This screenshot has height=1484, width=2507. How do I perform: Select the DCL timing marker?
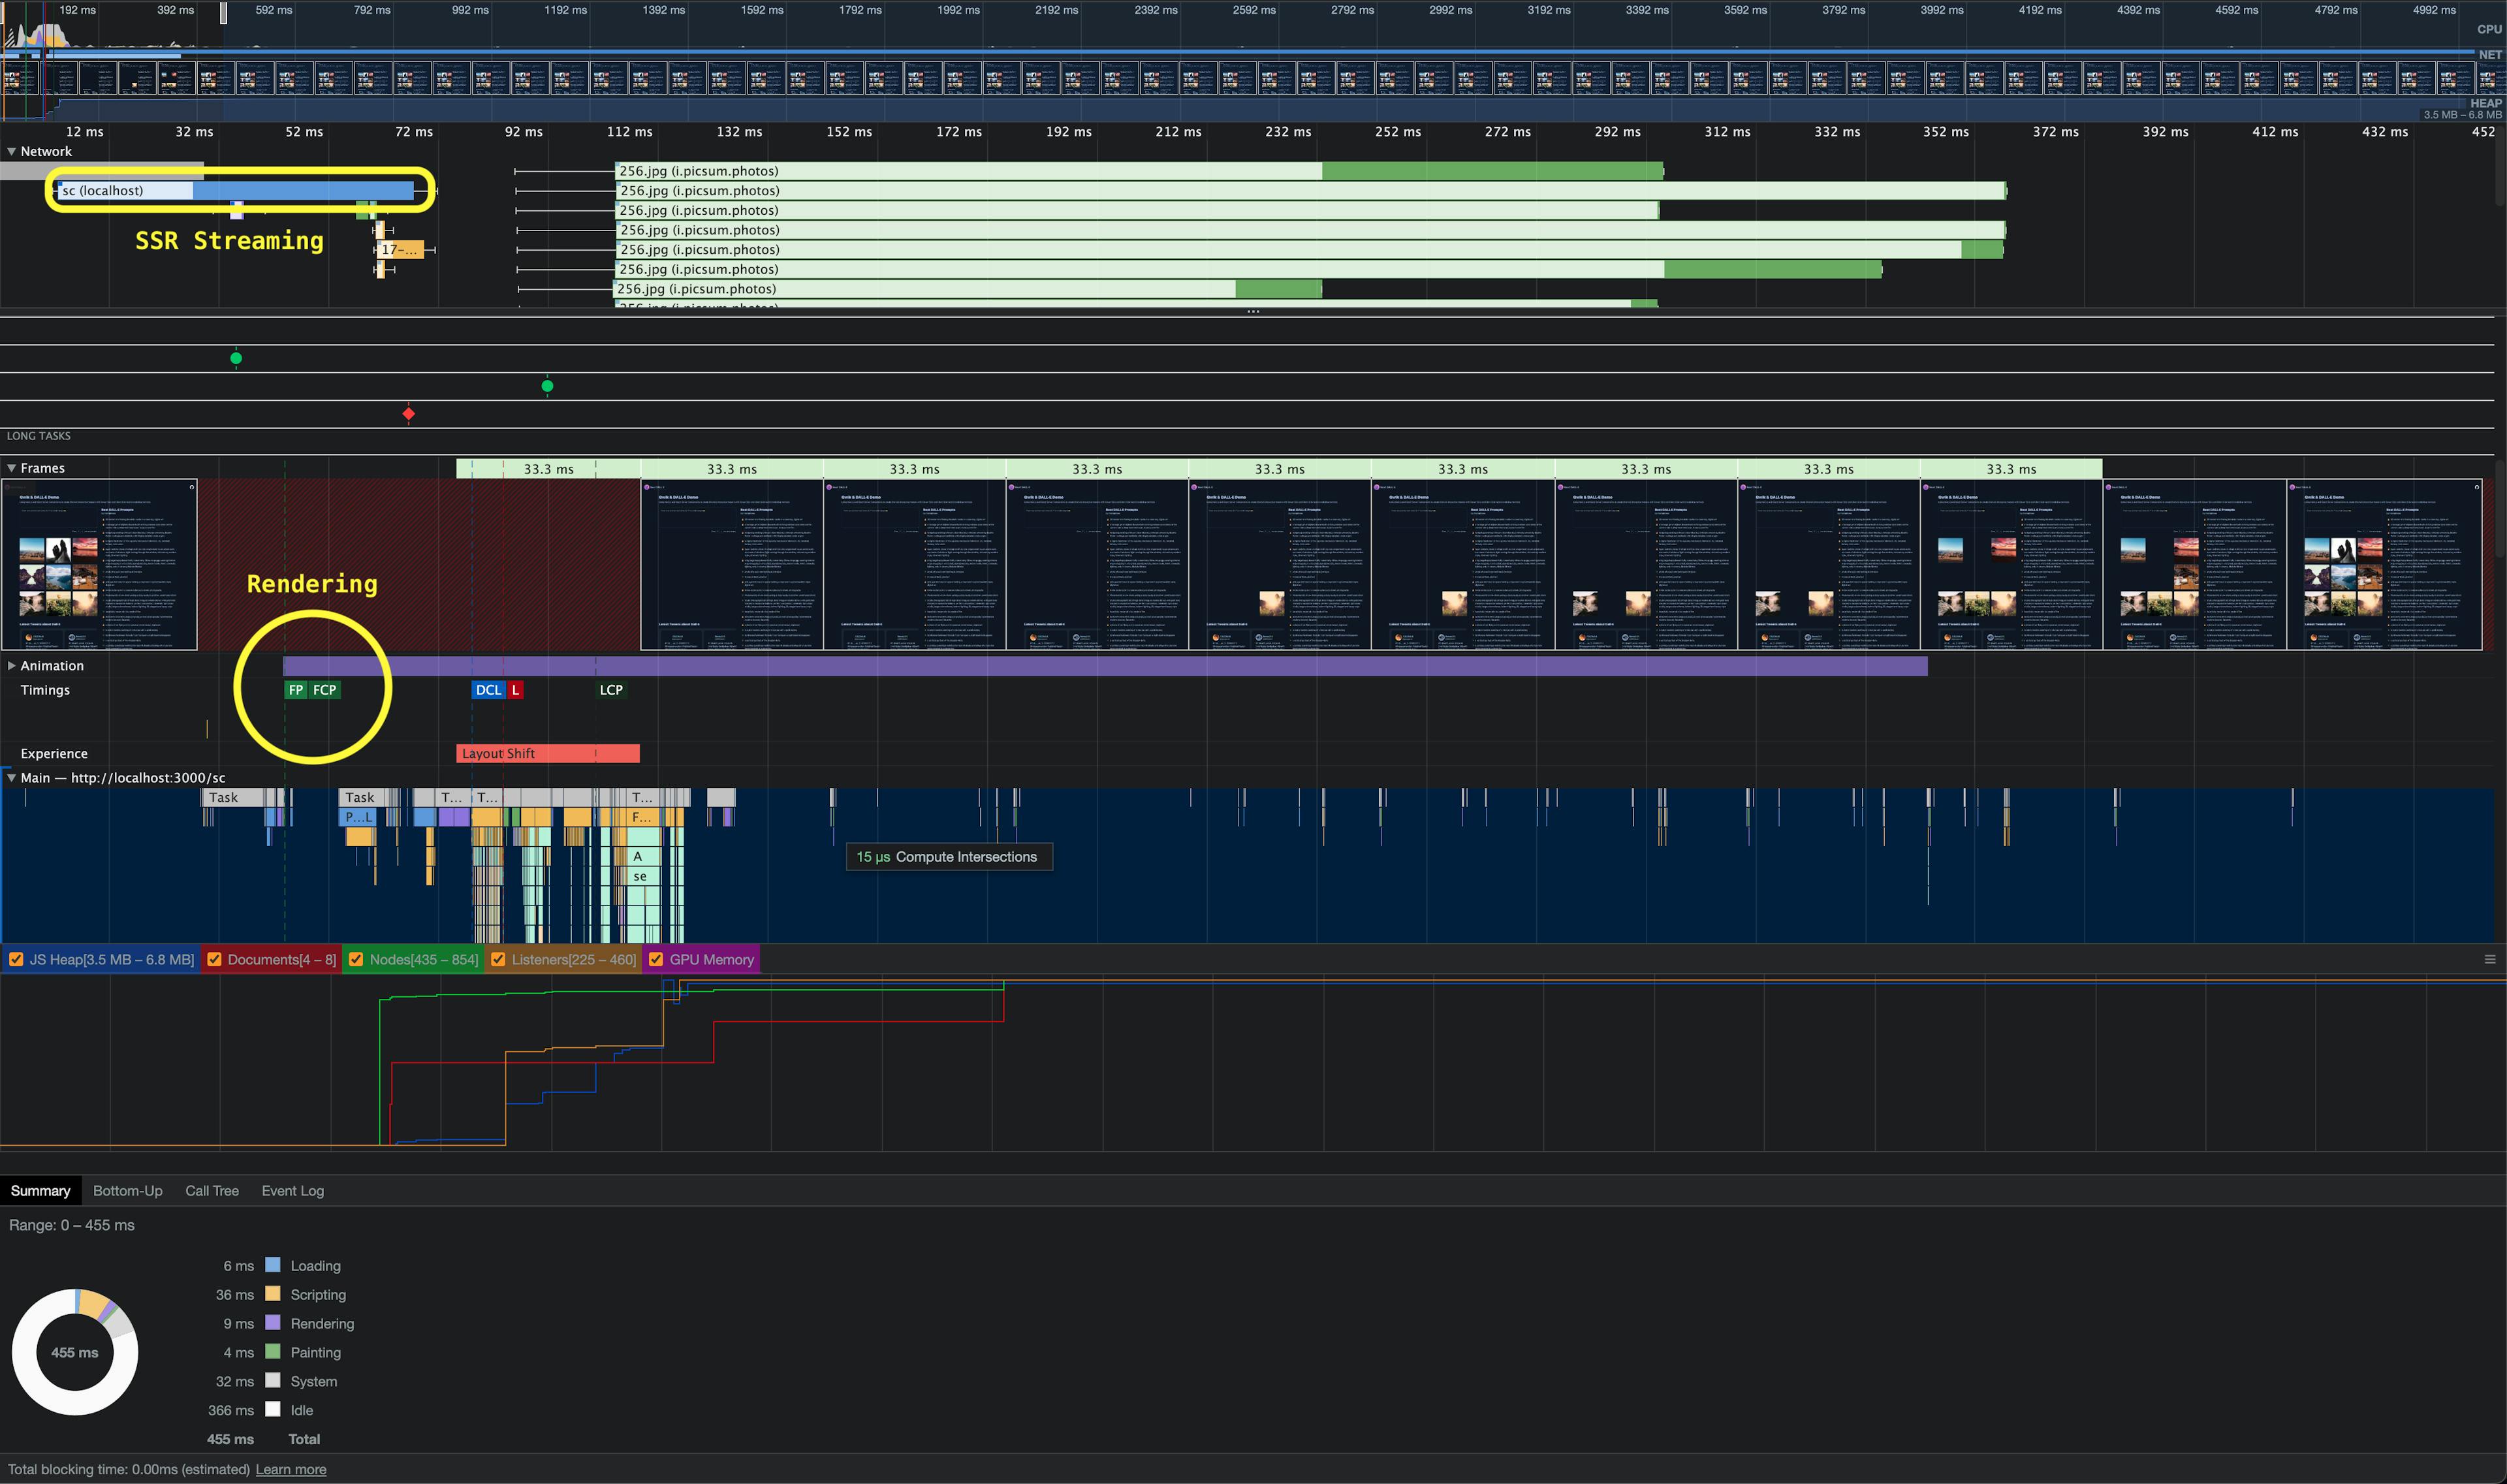(488, 690)
